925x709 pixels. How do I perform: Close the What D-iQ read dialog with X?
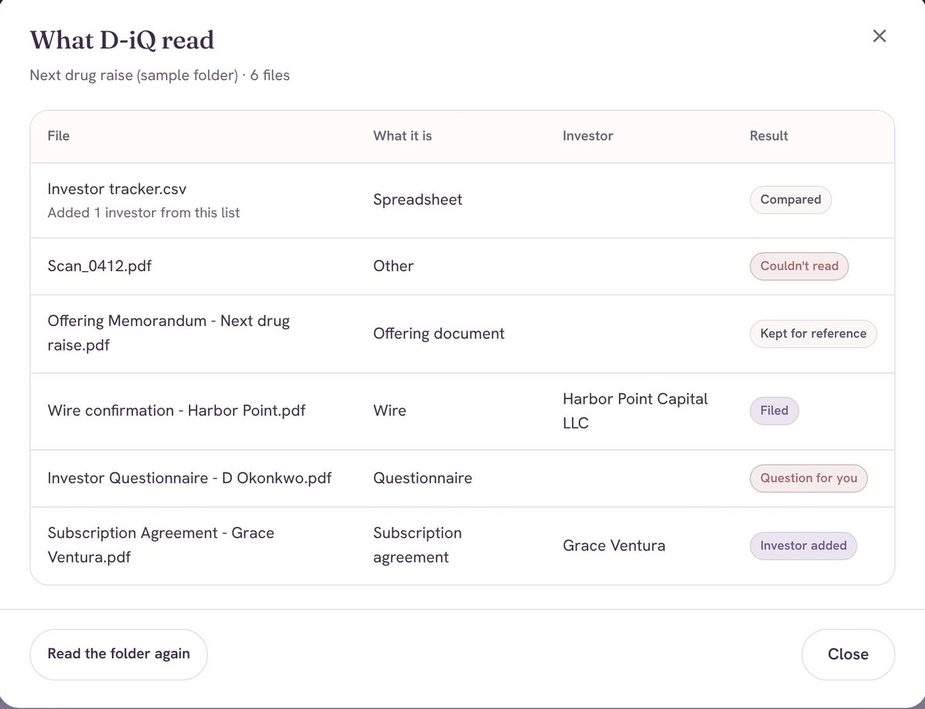(880, 36)
